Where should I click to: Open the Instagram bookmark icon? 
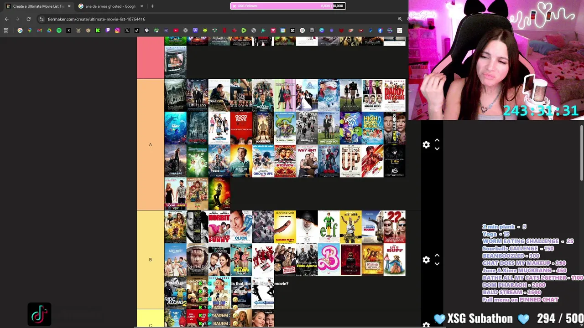(117, 31)
